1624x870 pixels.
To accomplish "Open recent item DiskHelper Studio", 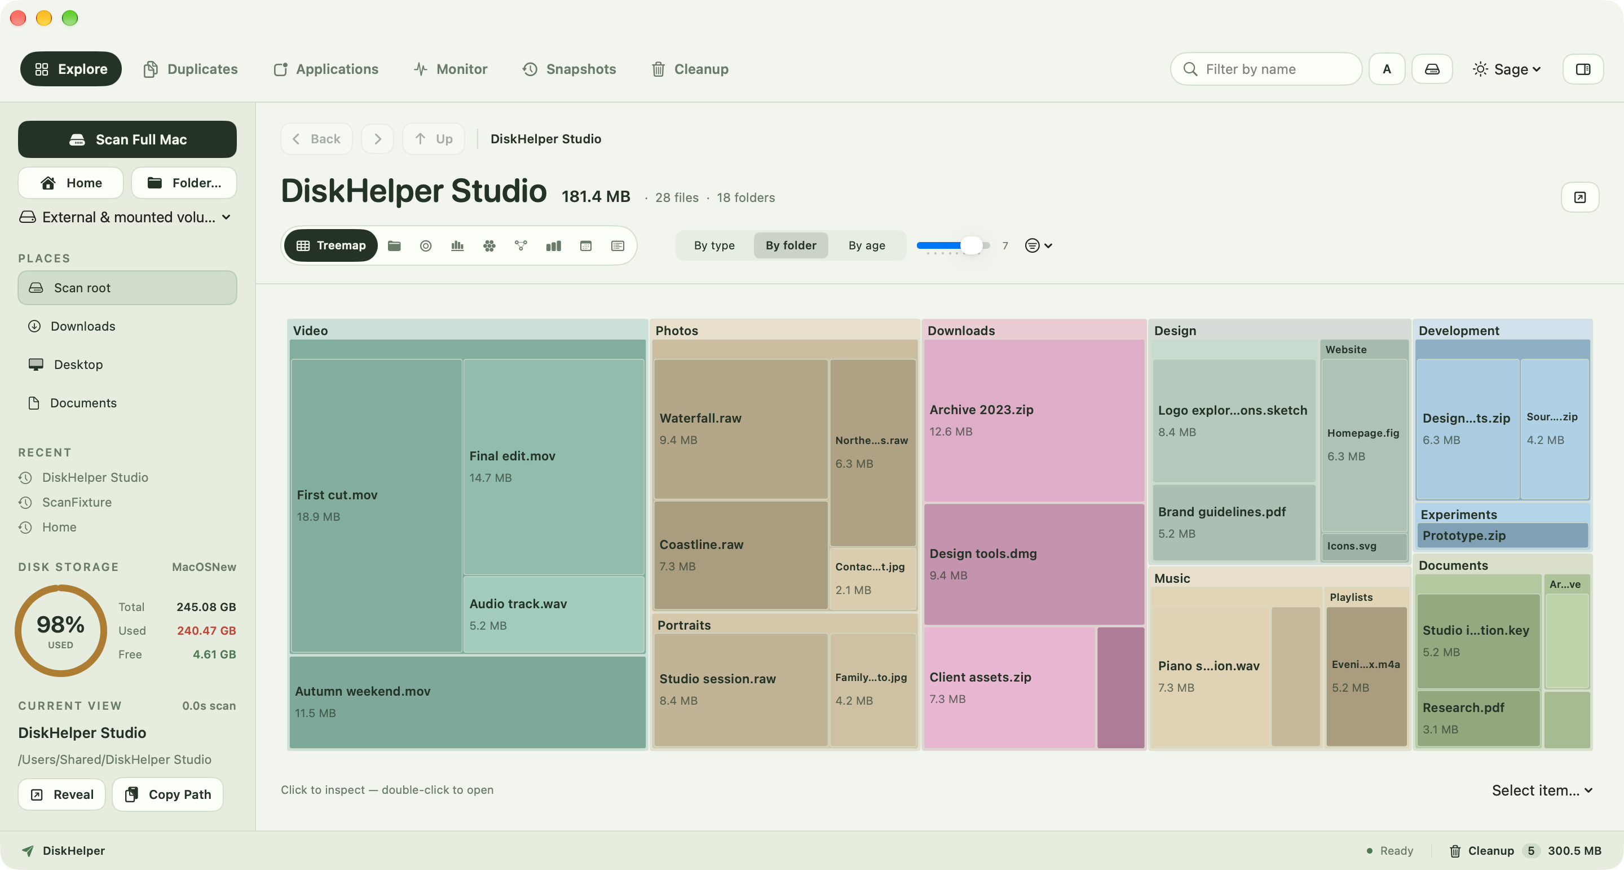I will 95,477.
